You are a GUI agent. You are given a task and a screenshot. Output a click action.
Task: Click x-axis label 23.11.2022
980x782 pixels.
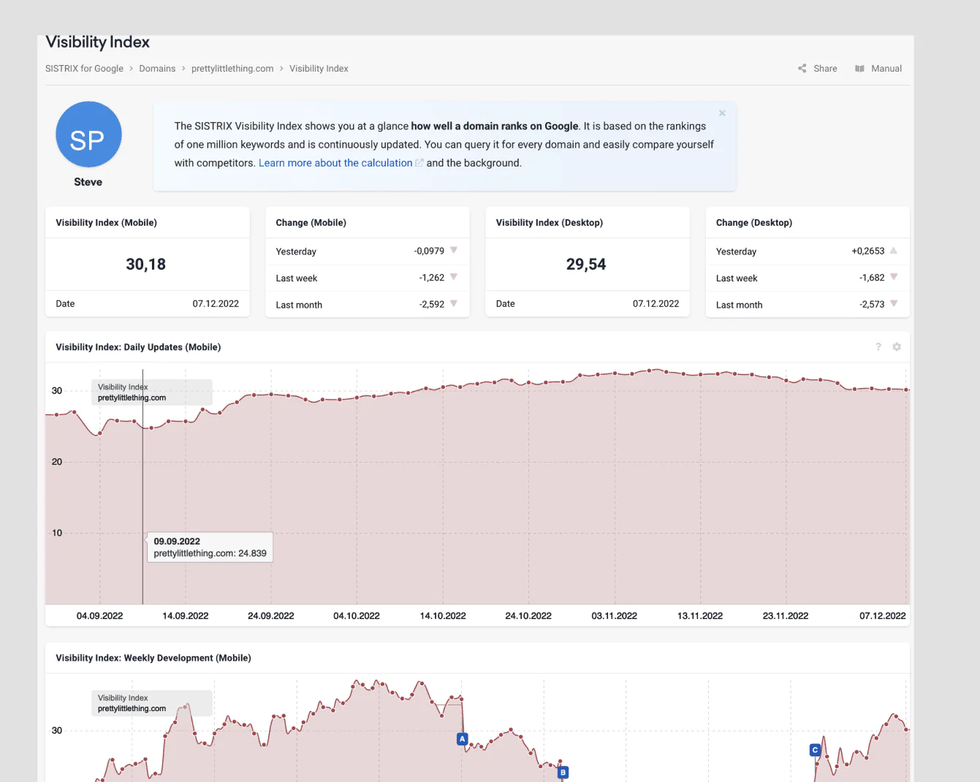click(x=786, y=616)
